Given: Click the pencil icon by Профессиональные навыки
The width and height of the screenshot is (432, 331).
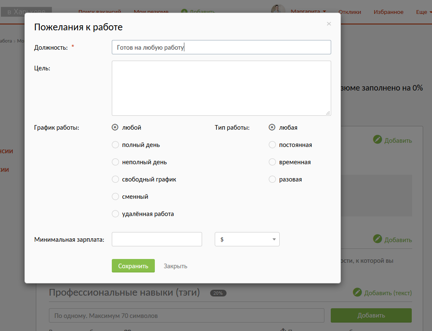Looking at the screenshot, I should (x=357, y=292).
